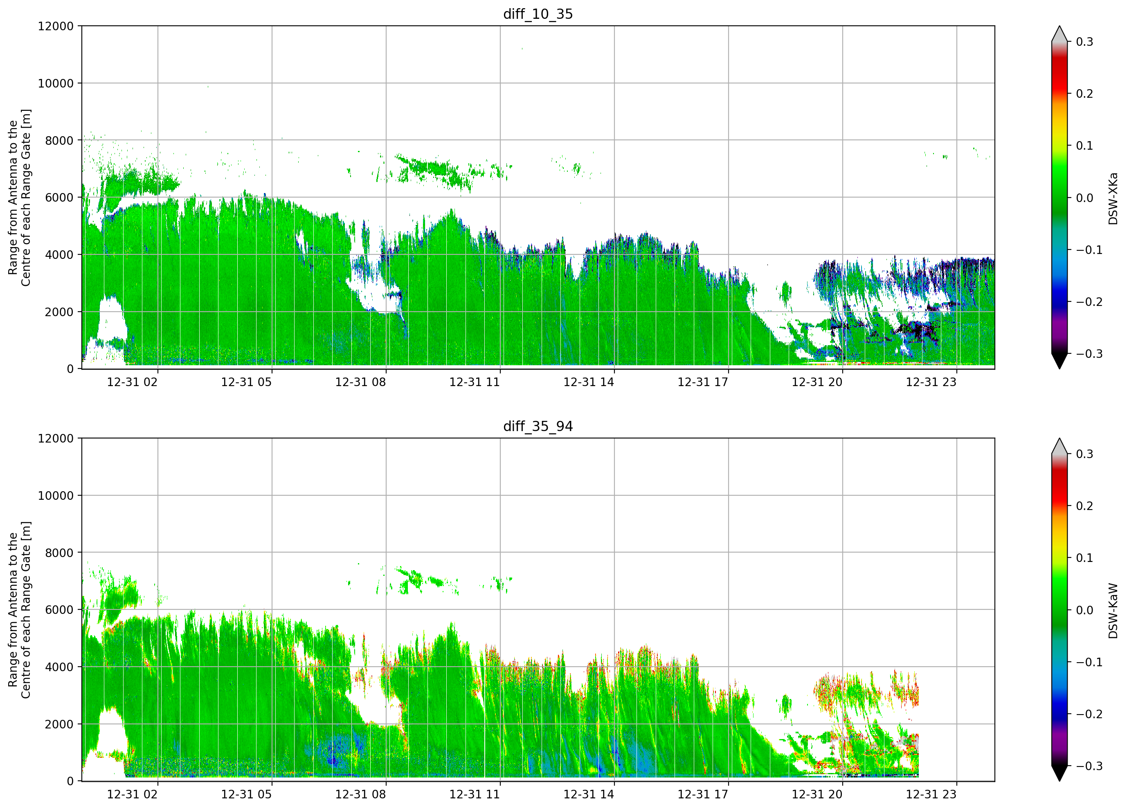Click the diff_35_94 plot title

pos(538,426)
